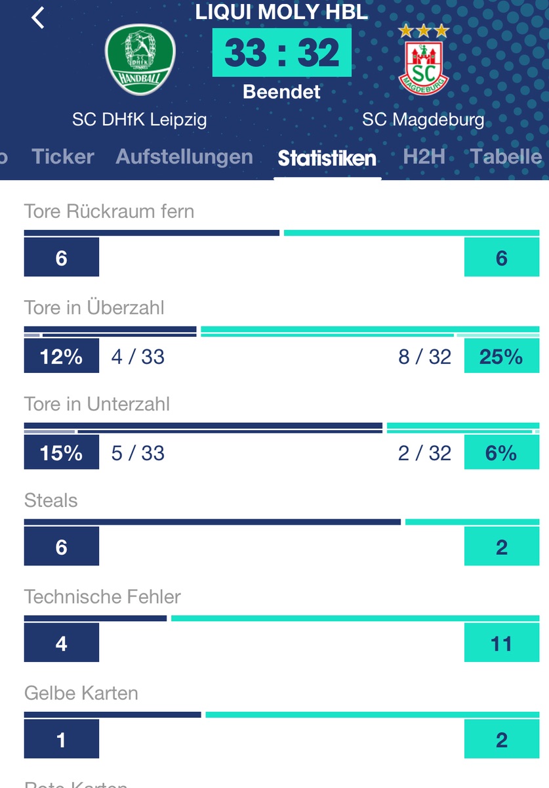549x788 pixels.
Task: Tap Leipzig's 15% Unterzahl value box
Action: coord(62,453)
